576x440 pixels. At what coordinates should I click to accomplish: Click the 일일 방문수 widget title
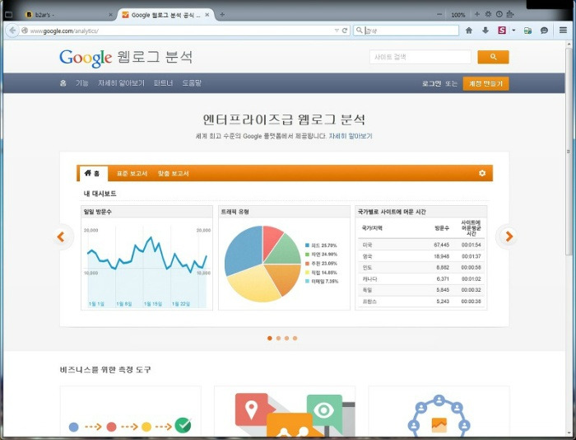pos(98,212)
